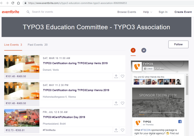
Task: Open Browse Events
Action: tap(127, 12)
